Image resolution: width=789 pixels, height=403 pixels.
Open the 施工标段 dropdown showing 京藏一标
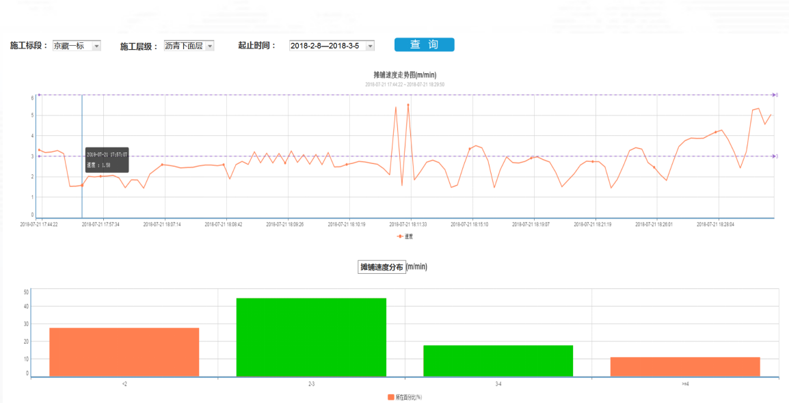pyautogui.click(x=77, y=46)
